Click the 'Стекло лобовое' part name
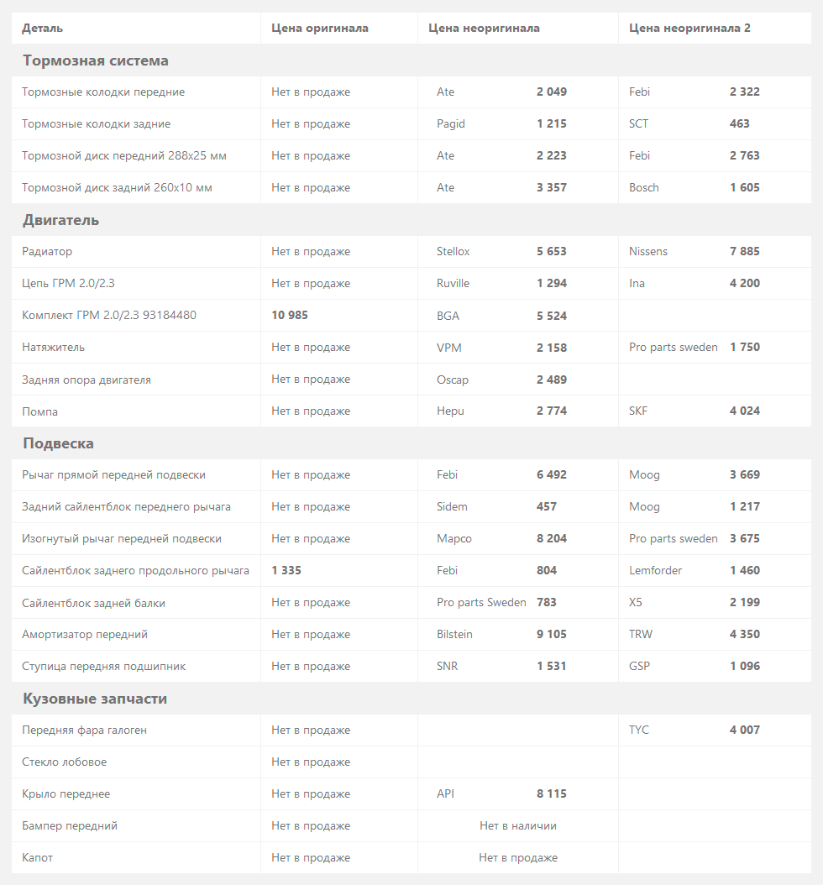This screenshot has height=885, width=823. click(65, 762)
